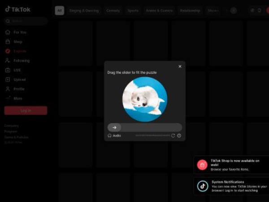Screen dimensions: 269x202
Task: Click the red TikTok Shop notification icon
Action: (202, 165)
